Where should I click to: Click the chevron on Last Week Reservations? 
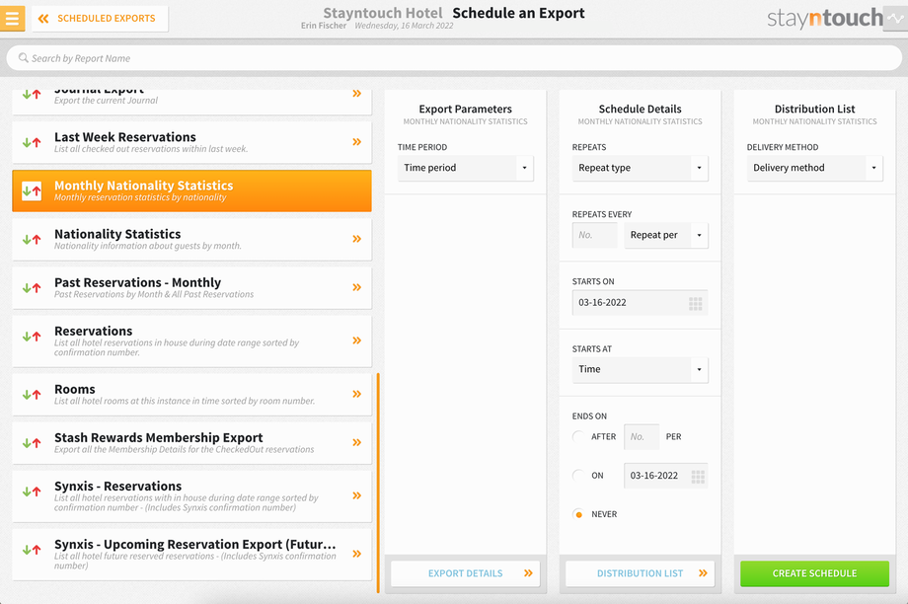[x=356, y=142]
